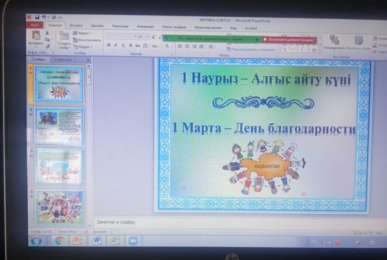This screenshot has width=387, height=260.
Task: Click the Arrange (Упорядочить) icon
Action: (334, 39)
